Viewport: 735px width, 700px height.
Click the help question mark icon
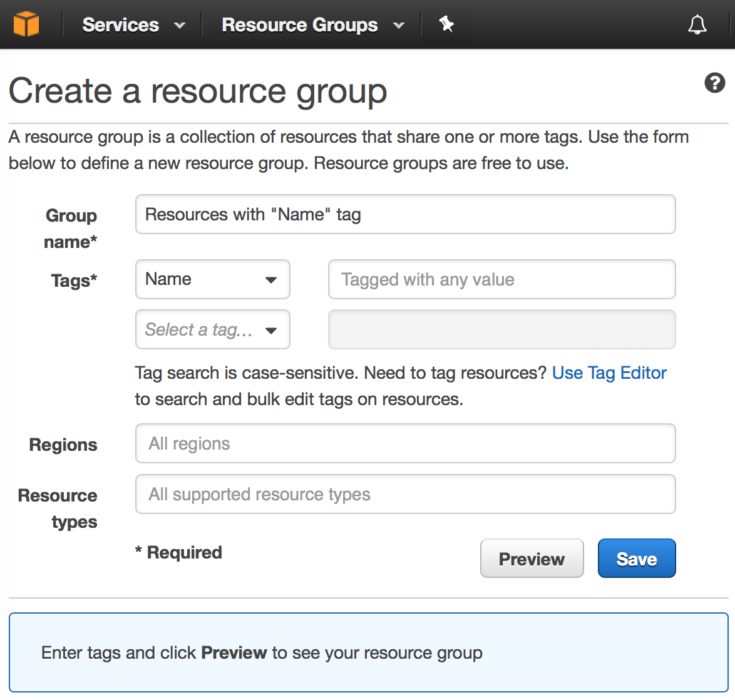point(714,83)
